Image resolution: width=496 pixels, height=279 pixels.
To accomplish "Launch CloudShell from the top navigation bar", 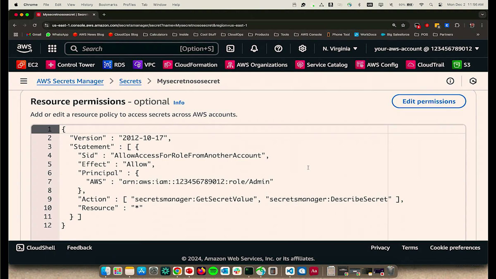I will coord(230,49).
